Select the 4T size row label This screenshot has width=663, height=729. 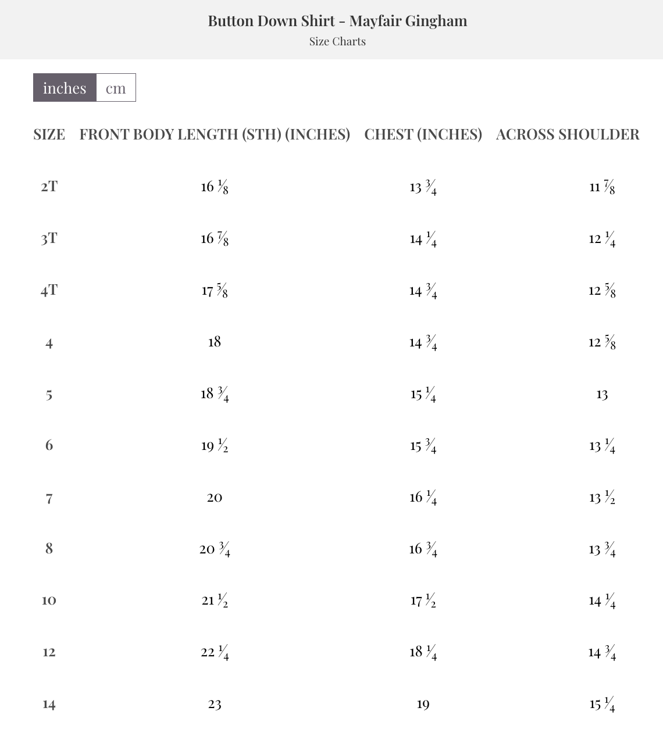point(49,290)
